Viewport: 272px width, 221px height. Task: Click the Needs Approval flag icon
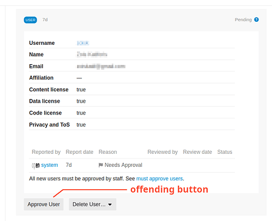101,165
